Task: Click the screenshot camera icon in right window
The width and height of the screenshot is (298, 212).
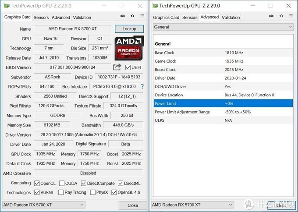Action: click(271, 16)
